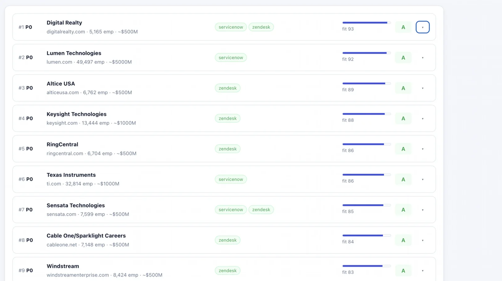502x281 pixels.
Task: Click servicenow tag on Texas Instruments
Action: [x=231, y=179]
